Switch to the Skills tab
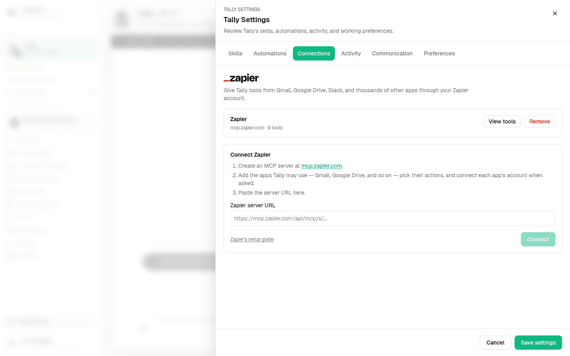Viewport: 570px width, 356px height. 236,53
